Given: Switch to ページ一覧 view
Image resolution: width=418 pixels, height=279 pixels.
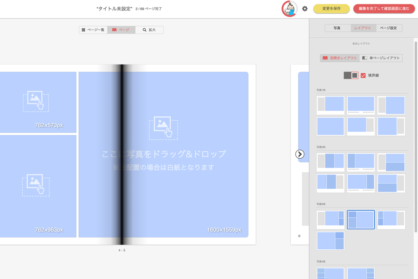Looking at the screenshot, I should pyautogui.click(x=93, y=30).
